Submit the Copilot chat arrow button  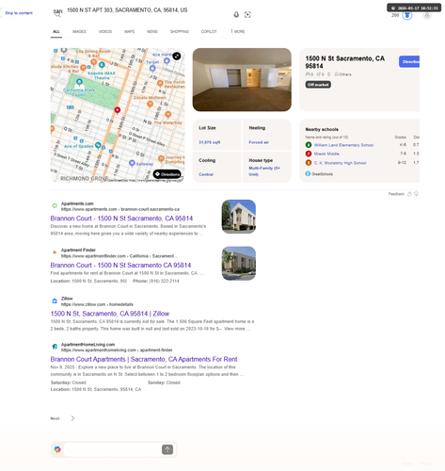tap(167, 449)
